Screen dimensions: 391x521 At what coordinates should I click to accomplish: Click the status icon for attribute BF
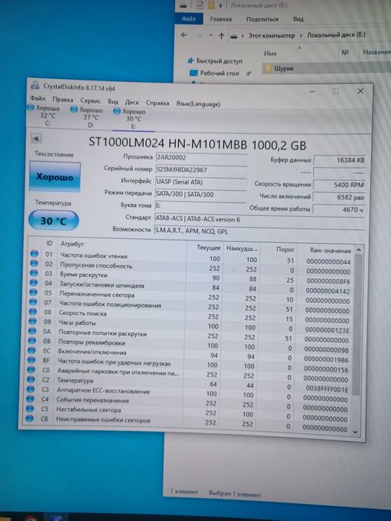coord(31,359)
